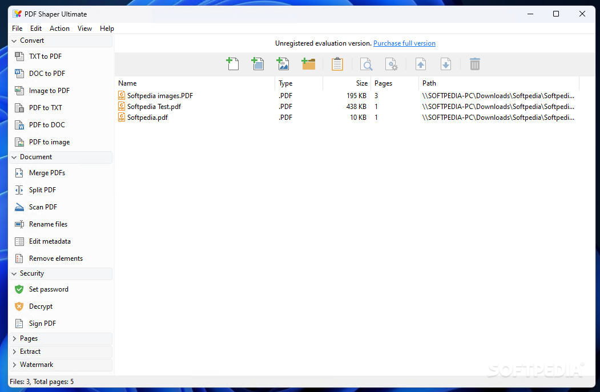Open the Remove elements tool

point(61,258)
